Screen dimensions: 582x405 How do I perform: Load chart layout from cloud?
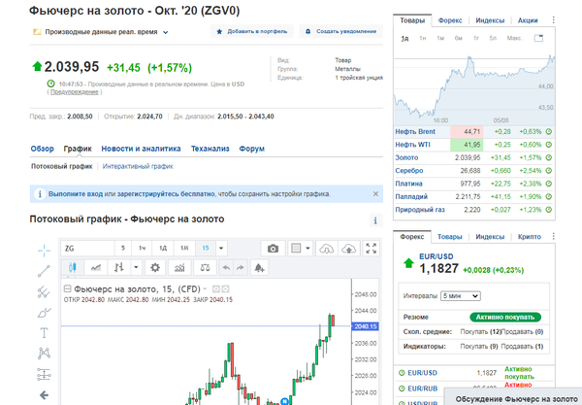click(326, 249)
